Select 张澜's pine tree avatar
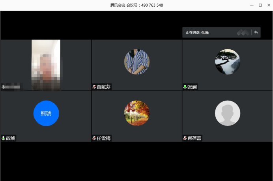The height and width of the screenshot is (181, 273). pos(228,62)
